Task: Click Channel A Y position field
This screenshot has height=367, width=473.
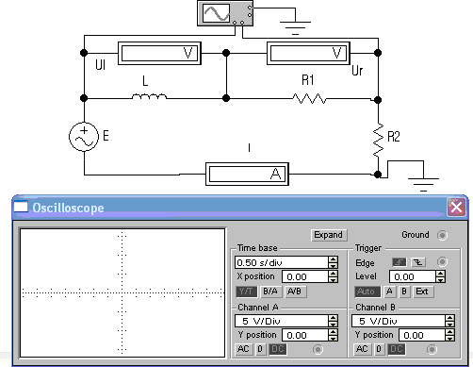Action: tap(305, 335)
